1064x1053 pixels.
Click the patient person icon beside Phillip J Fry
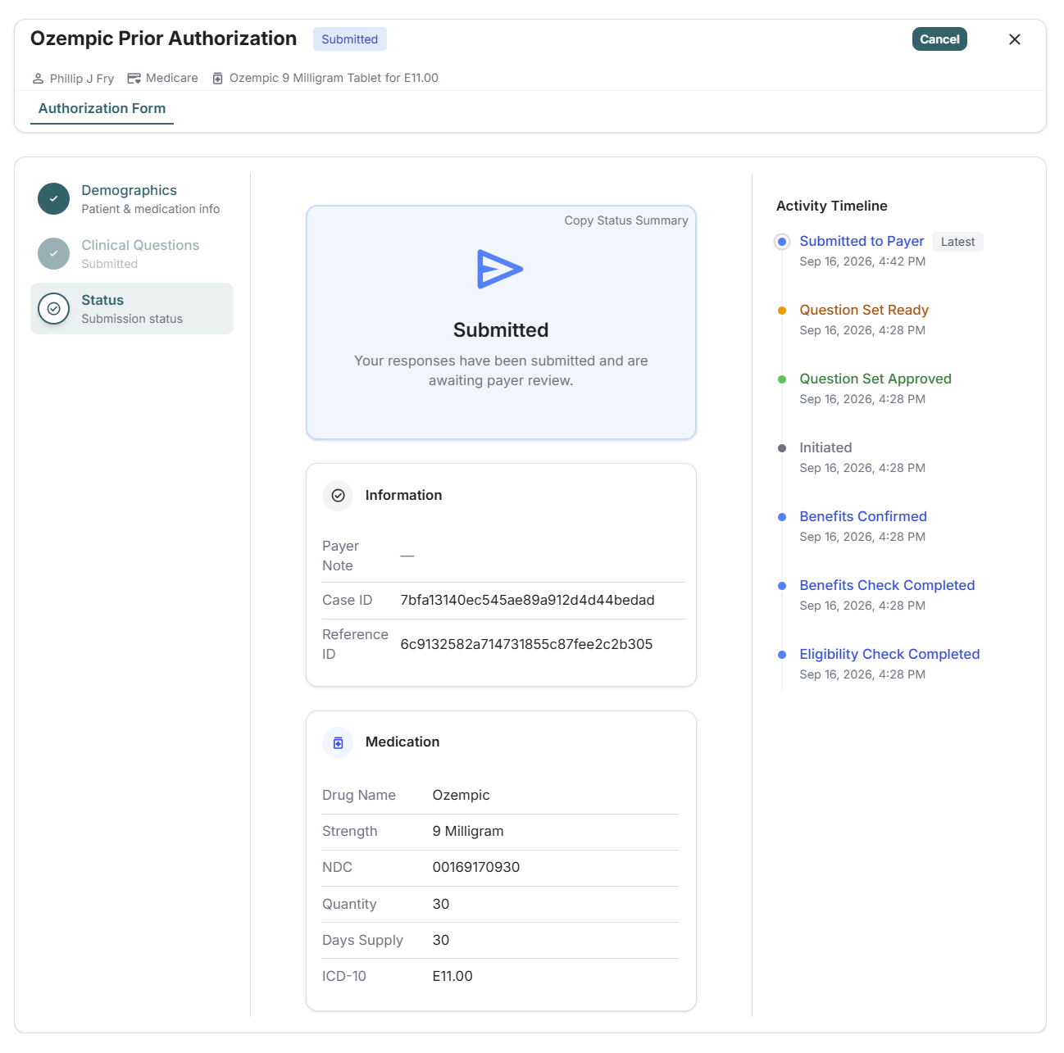coord(38,79)
